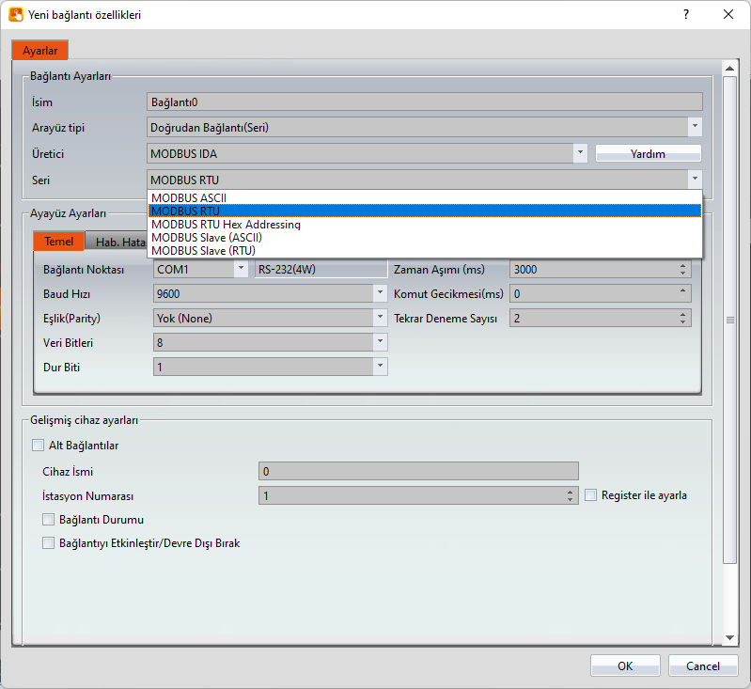
Task: Check the Bağlantı Durumu option
Action: [x=49, y=519]
